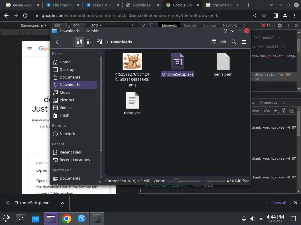Open DevTools Sources tab
Viewport: 301px width, 225px height.
tap(210, 25)
